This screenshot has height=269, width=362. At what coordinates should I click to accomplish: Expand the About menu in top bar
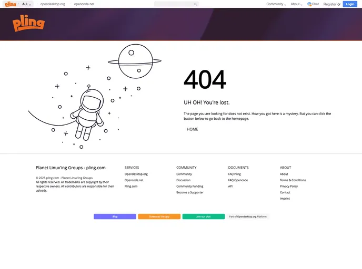(296, 4)
